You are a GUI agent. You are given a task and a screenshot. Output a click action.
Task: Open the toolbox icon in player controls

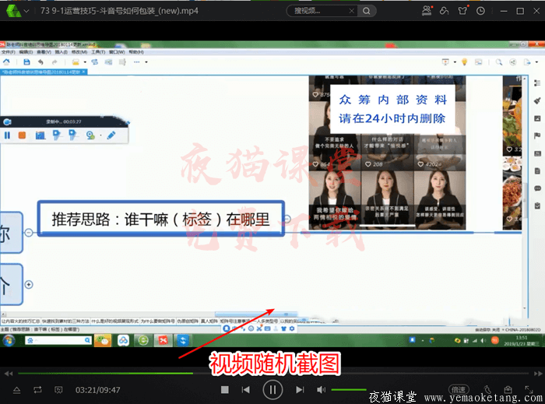tap(508, 389)
